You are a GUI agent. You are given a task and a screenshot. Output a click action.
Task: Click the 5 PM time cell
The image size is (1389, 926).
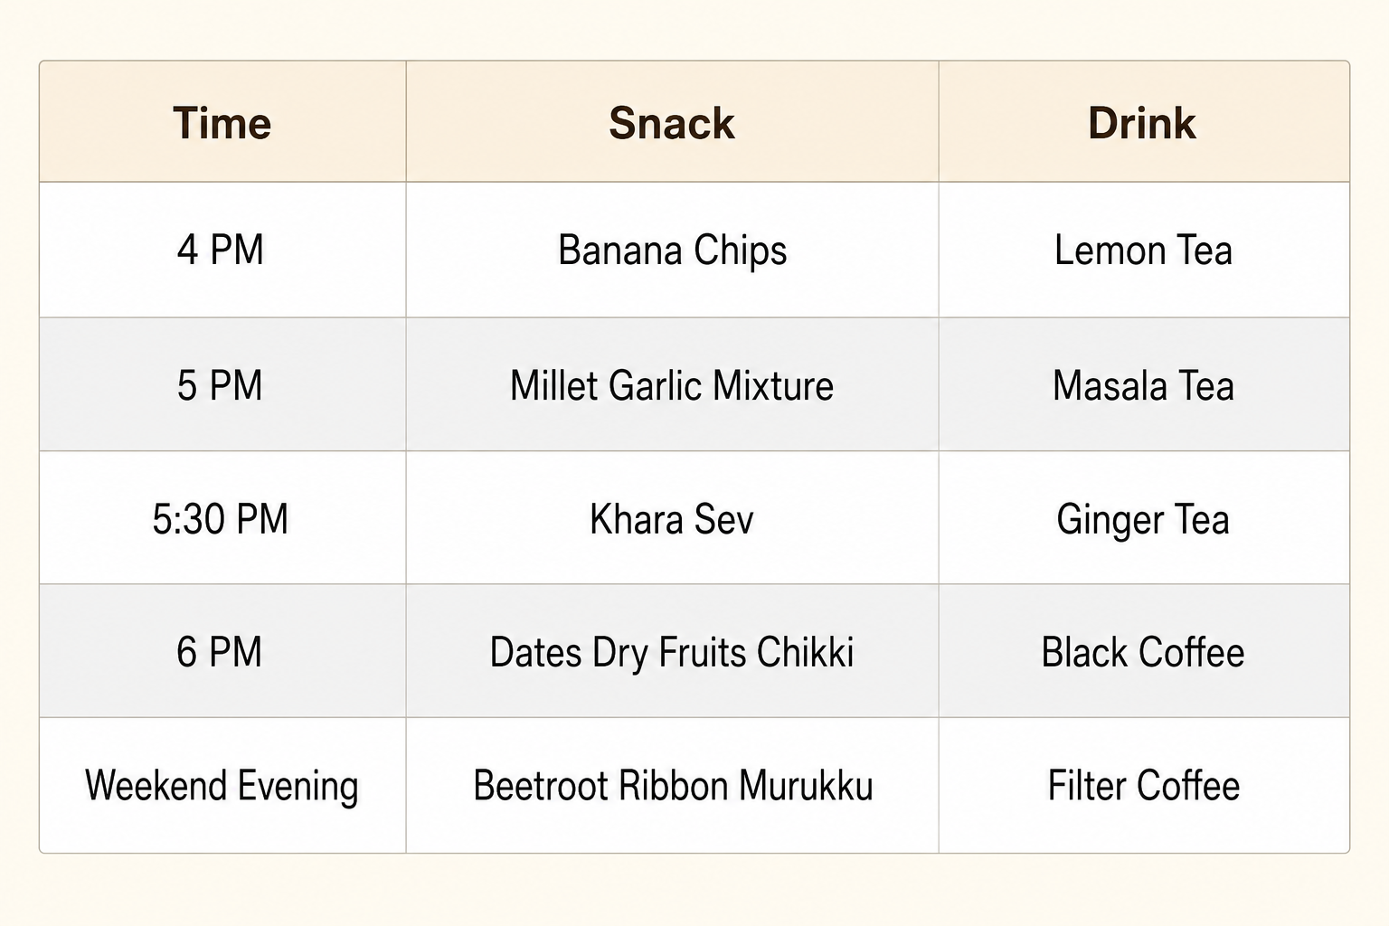coord(222,384)
